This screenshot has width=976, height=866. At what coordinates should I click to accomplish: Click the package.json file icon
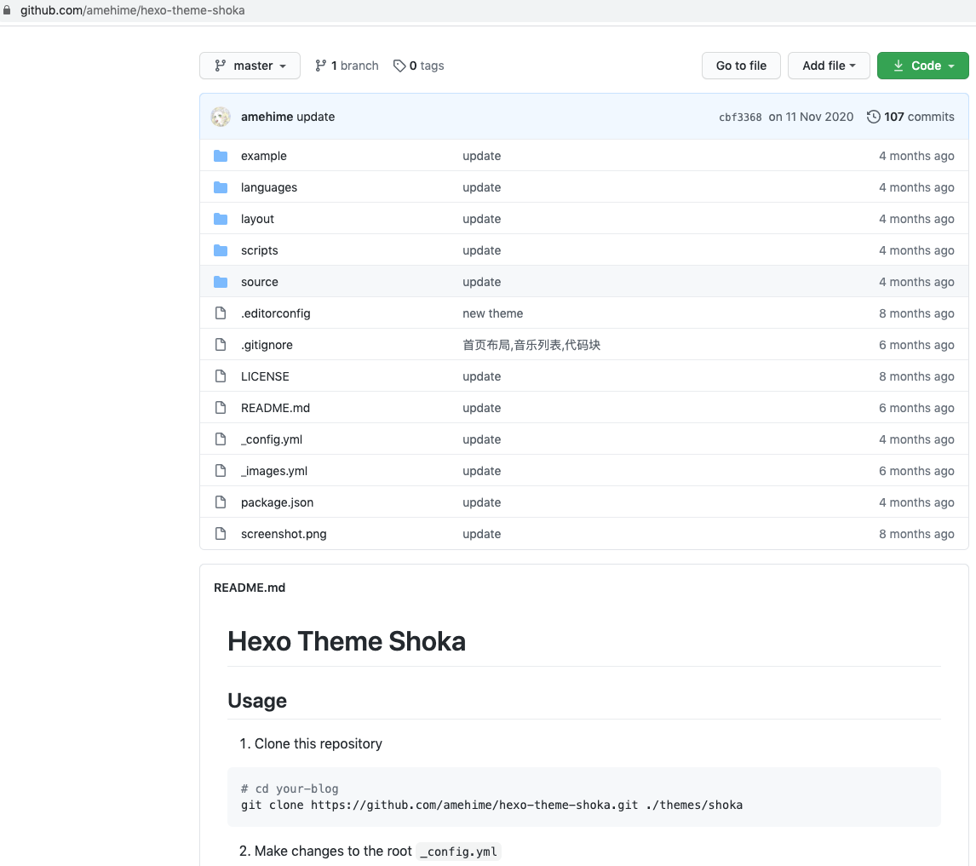[x=221, y=502]
